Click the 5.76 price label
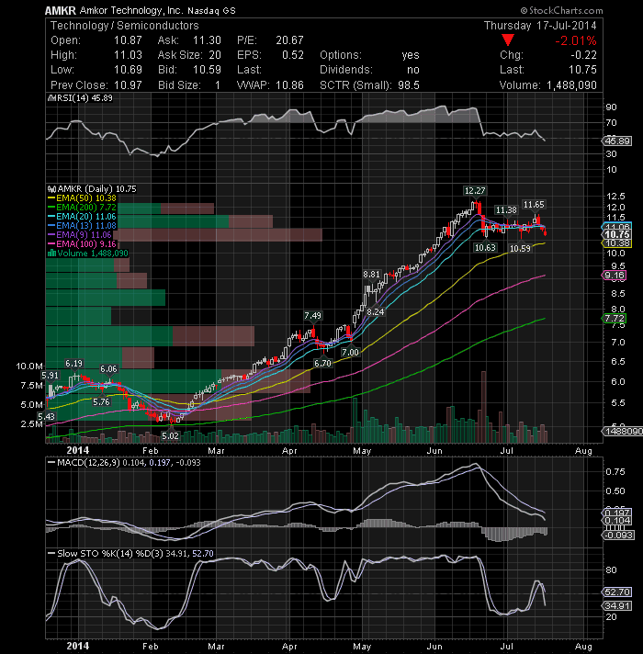 (101, 402)
